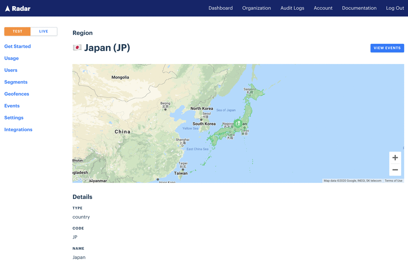The height and width of the screenshot is (272, 408).
Task: Open the Segments sidebar link
Action: pyautogui.click(x=16, y=82)
